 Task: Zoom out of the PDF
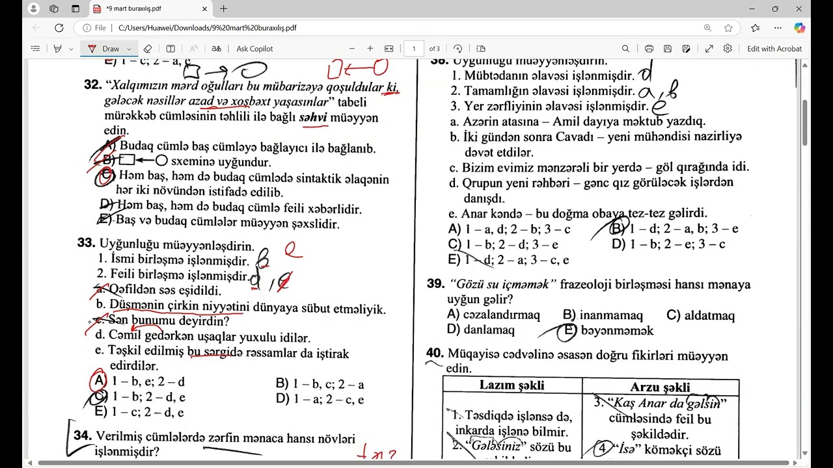tap(352, 49)
